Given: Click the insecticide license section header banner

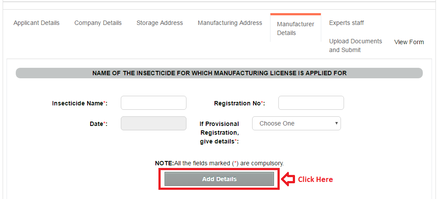Looking at the screenshot, I should coord(219,73).
